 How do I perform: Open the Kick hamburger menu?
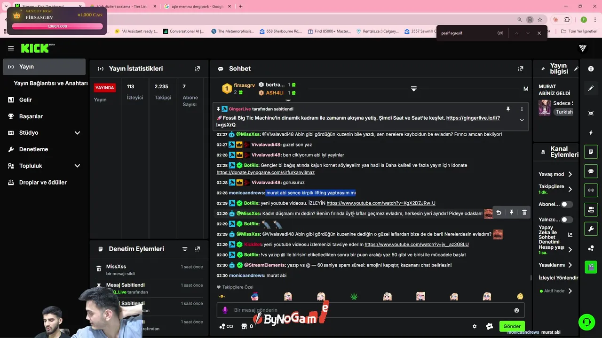tap(11, 48)
